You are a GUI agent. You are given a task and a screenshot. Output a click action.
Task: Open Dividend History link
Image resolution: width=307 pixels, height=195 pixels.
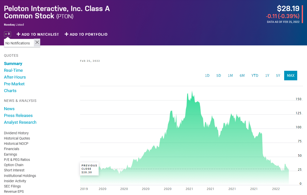point(16,133)
